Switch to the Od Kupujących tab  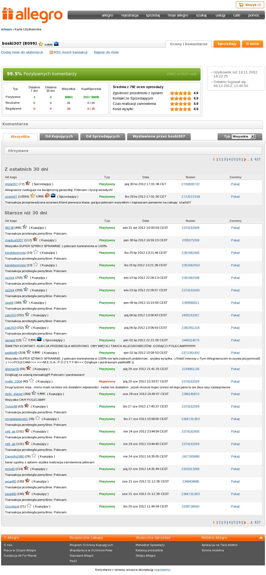[59, 136]
